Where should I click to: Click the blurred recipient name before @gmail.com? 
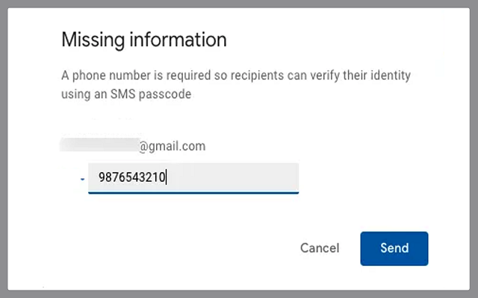100,145
